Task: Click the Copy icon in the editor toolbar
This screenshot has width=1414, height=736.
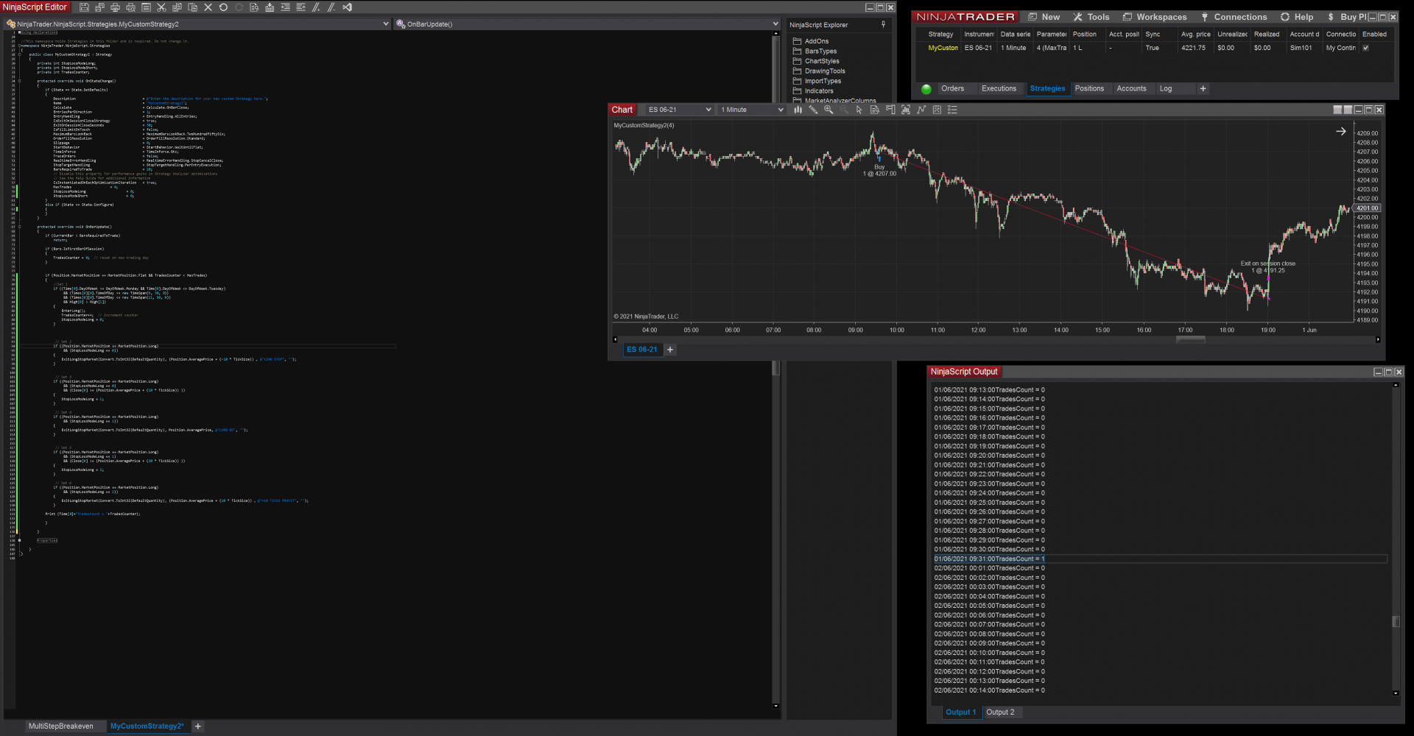Action: click(x=177, y=7)
